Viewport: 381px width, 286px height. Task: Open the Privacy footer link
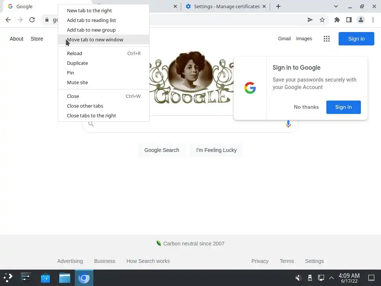[260, 261]
